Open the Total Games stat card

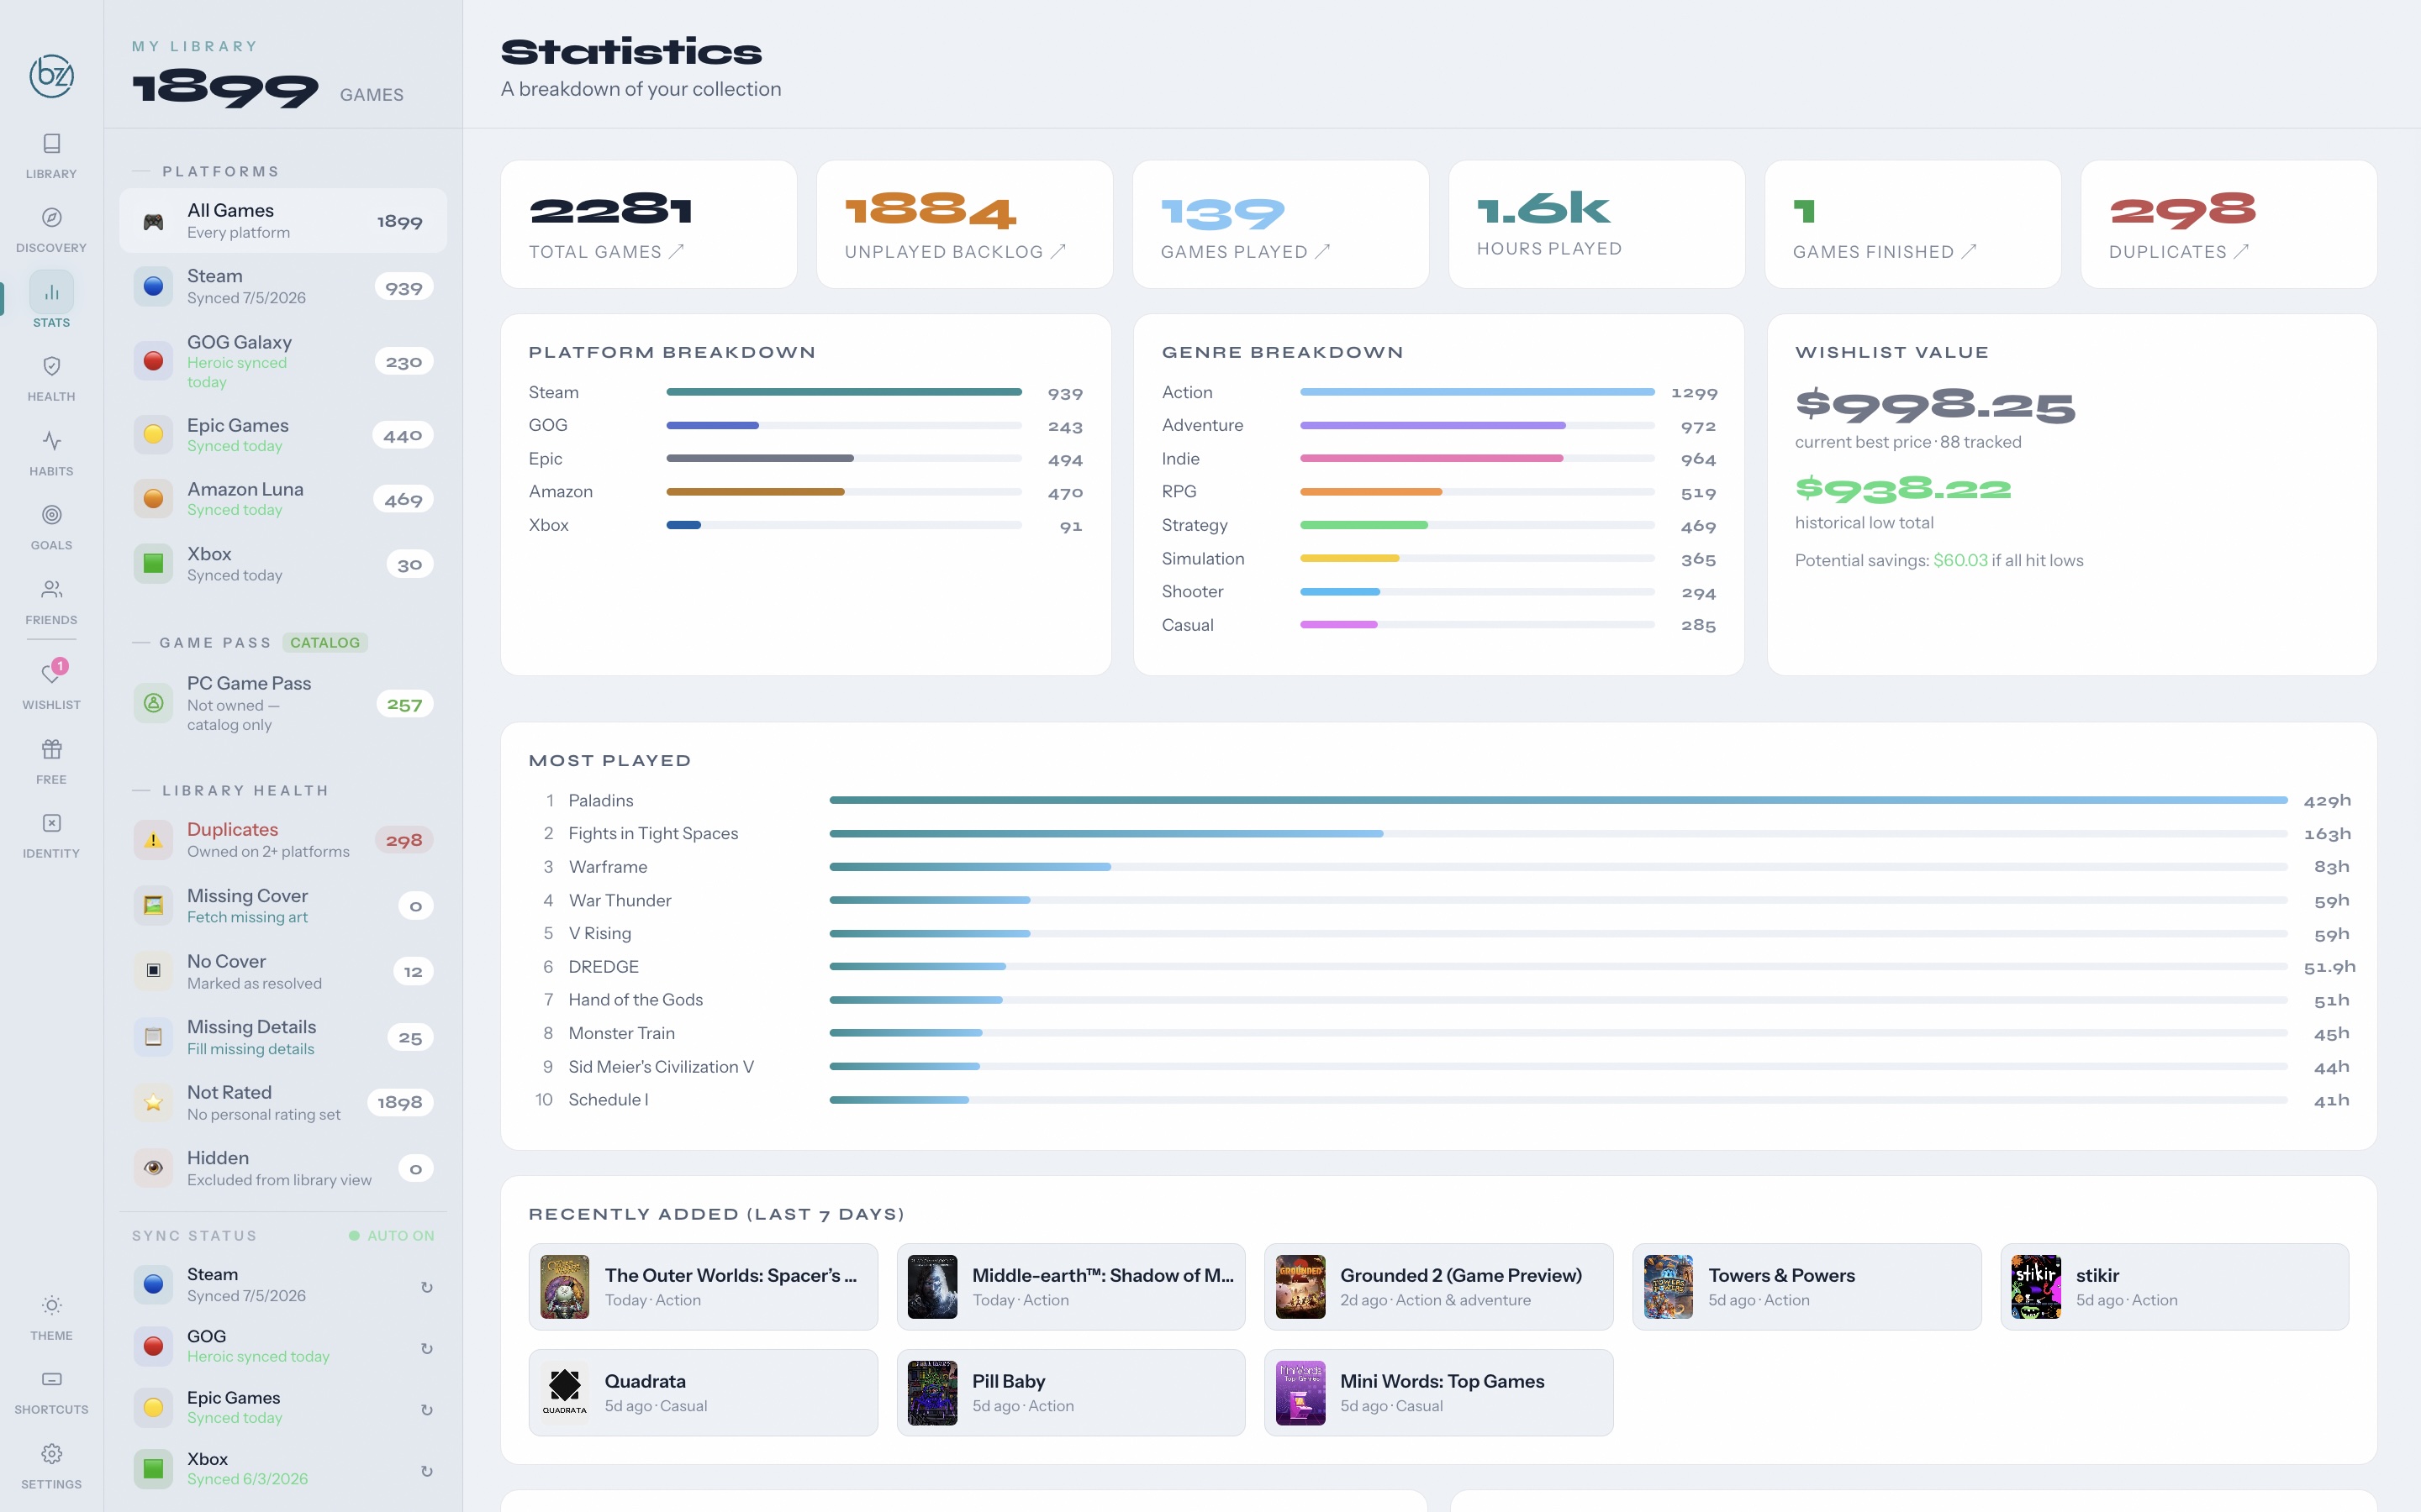point(648,224)
